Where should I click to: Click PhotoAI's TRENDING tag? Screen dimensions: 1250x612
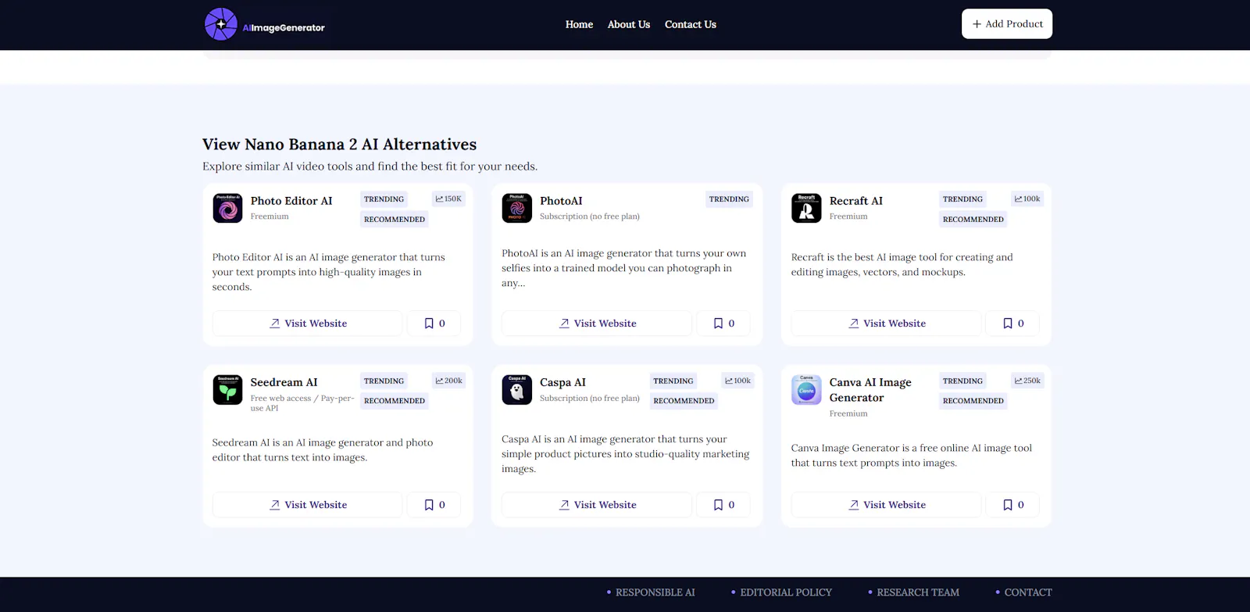click(x=729, y=199)
